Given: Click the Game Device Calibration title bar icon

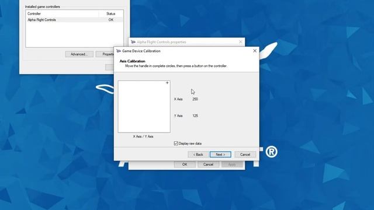Looking at the screenshot, I should 119,51.
